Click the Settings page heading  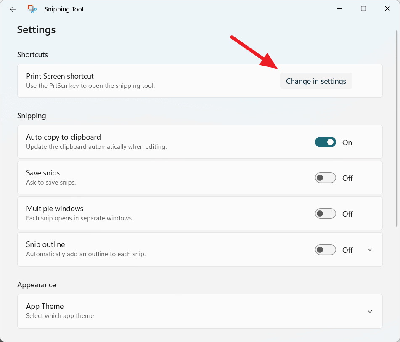pyautogui.click(x=36, y=29)
